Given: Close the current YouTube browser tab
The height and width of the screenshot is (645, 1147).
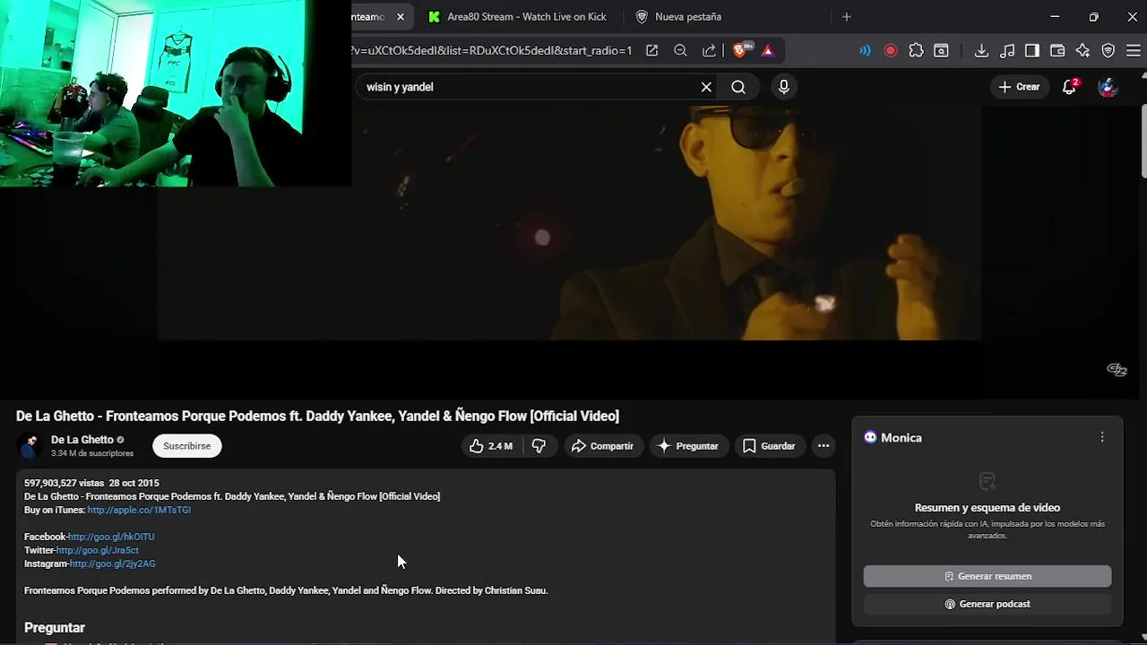Looking at the screenshot, I should coord(401,17).
